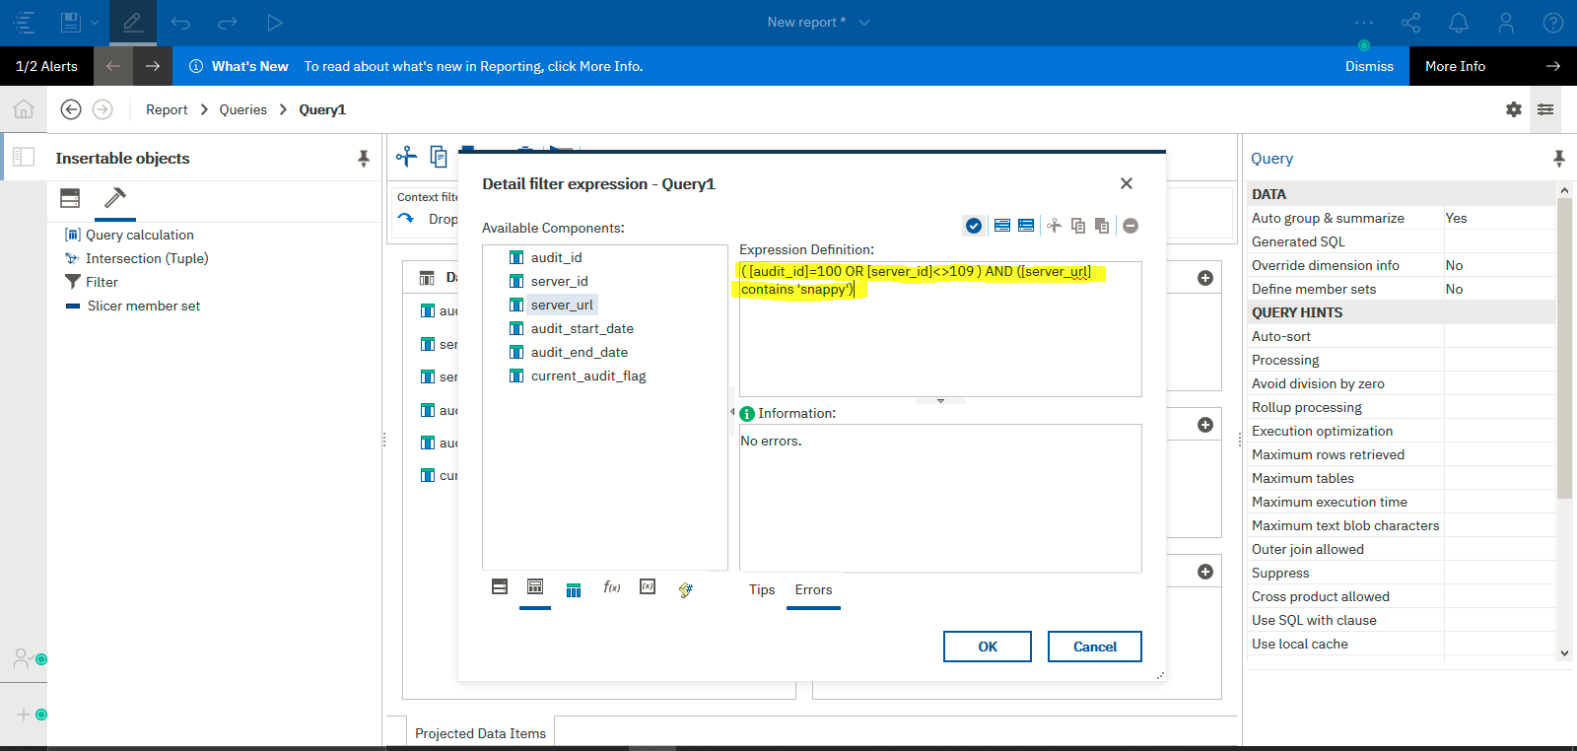Pin the Query properties panel
This screenshot has width=1577, height=751.
coord(1558,158)
